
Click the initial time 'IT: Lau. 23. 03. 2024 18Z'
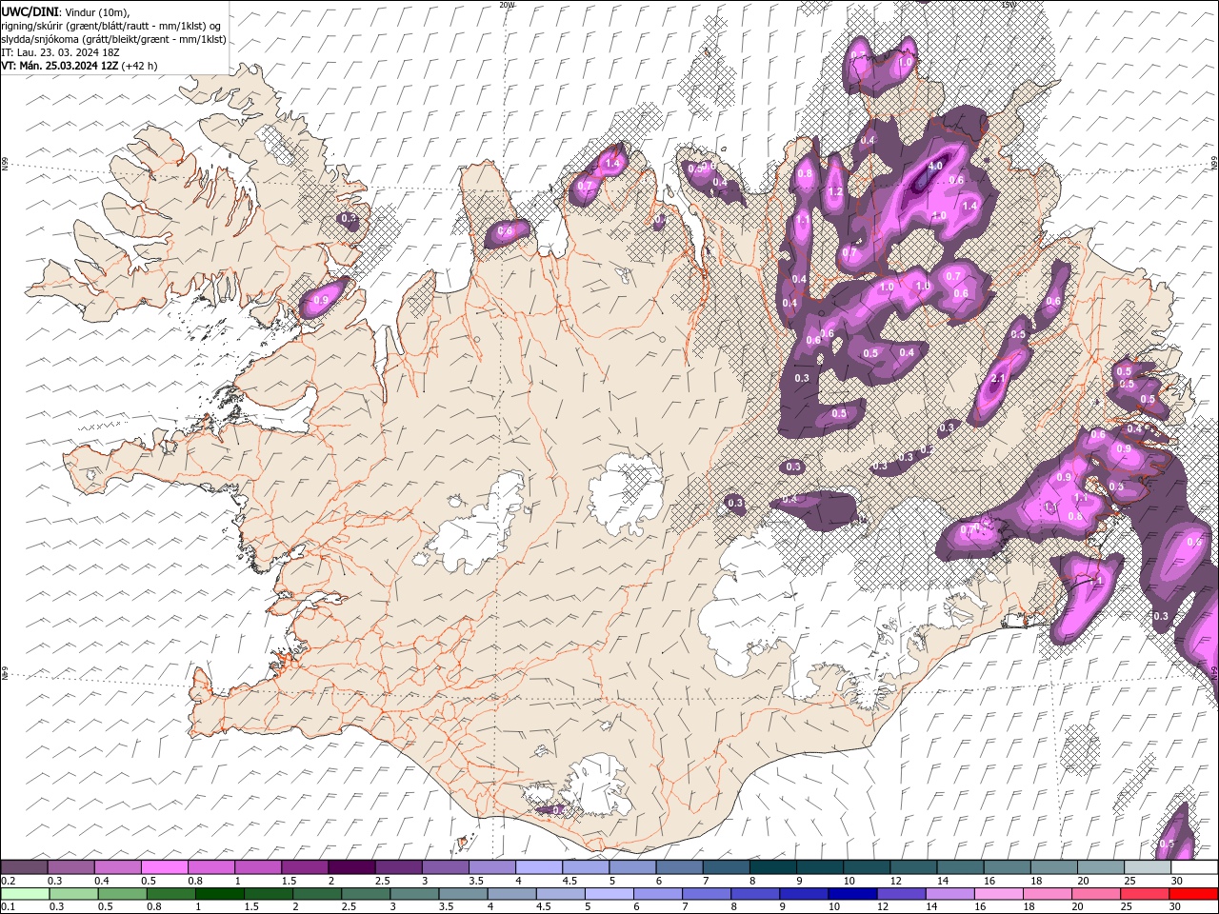[62, 52]
